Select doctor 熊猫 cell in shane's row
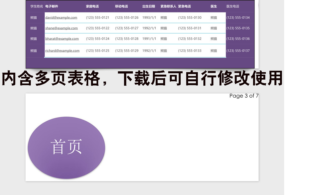 click(214, 28)
